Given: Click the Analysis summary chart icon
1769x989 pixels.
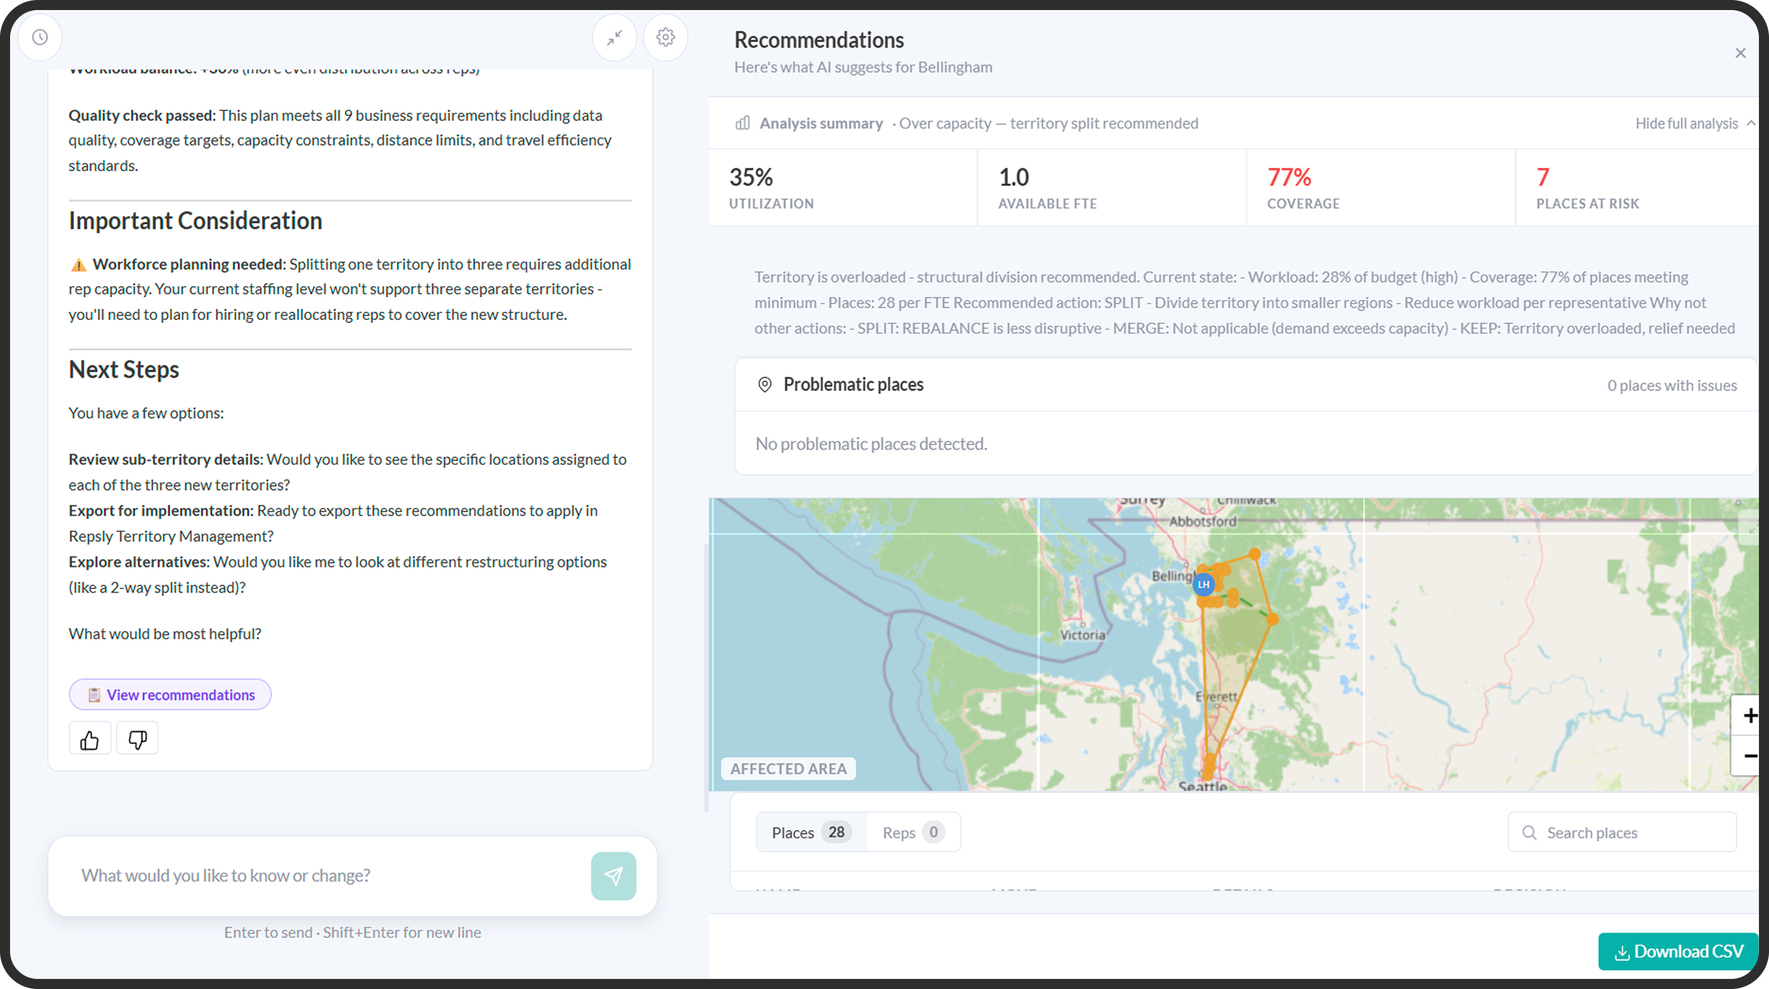Looking at the screenshot, I should point(742,123).
